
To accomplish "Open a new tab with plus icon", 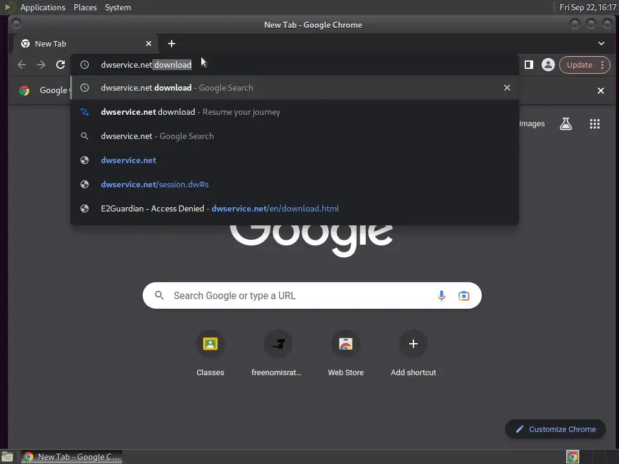I will (171, 43).
